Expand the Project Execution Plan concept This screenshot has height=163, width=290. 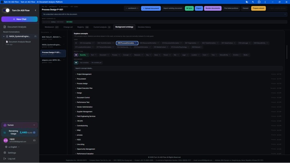pos(76,88)
